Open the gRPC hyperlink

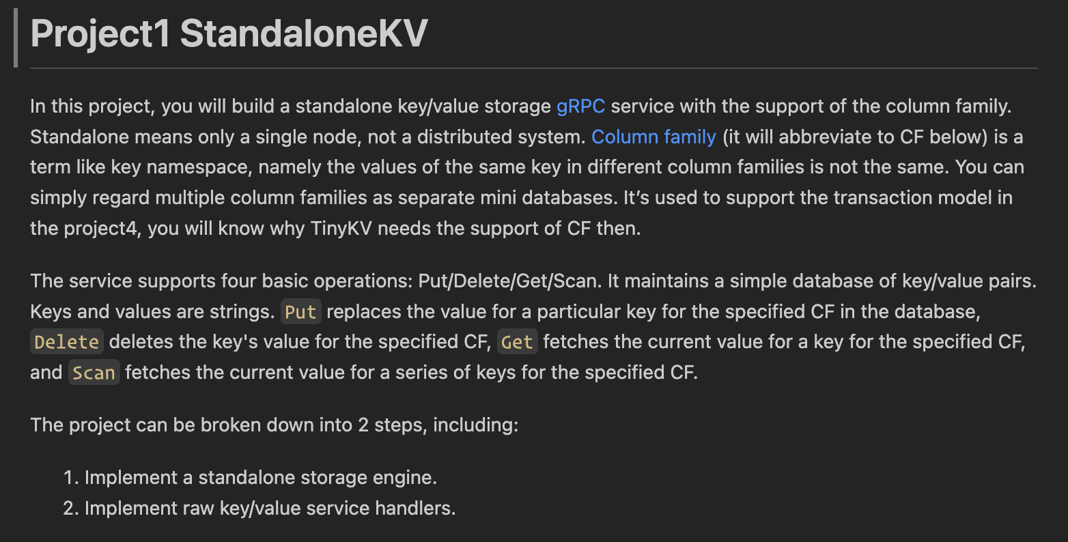(580, 106)
